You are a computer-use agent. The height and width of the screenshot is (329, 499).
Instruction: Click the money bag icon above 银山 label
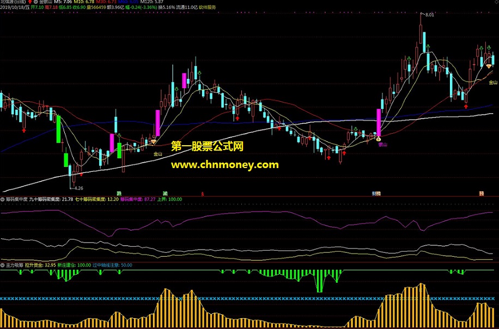tap(379, 139)
